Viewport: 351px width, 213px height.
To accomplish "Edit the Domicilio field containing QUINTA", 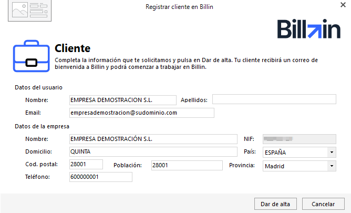I will (x=153, y=152).
